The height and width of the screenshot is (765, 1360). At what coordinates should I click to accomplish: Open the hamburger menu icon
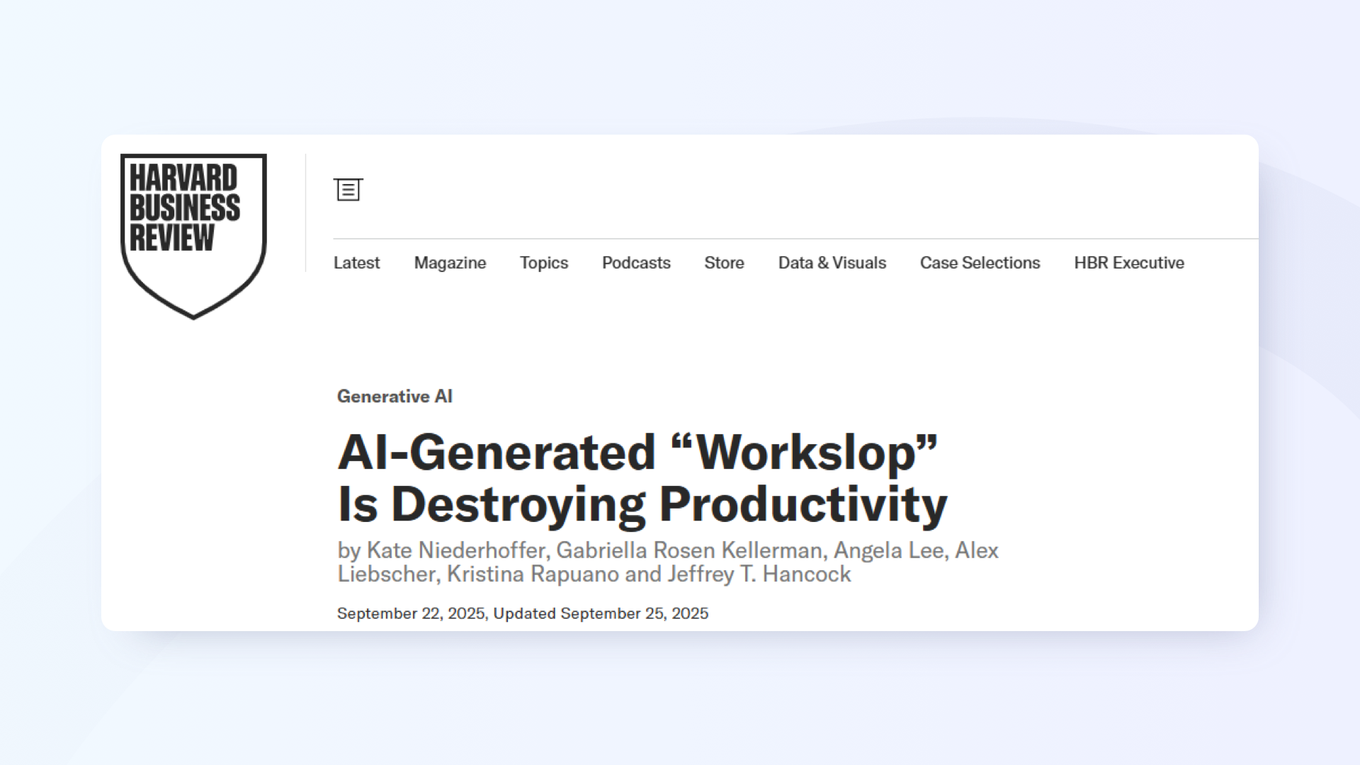click(348, 189)
